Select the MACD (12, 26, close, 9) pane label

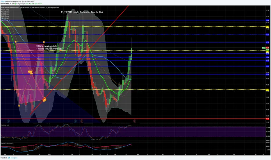pos(7,143)
